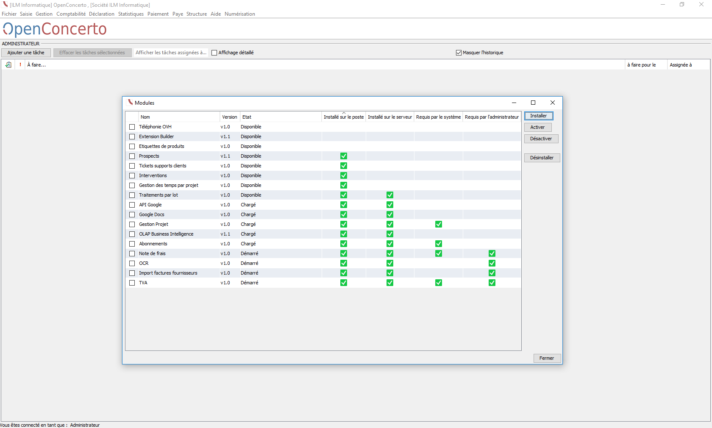This screenshot has width=712, height=428.
Task: Open the Statistiques menu
Action: click(131, 14)
